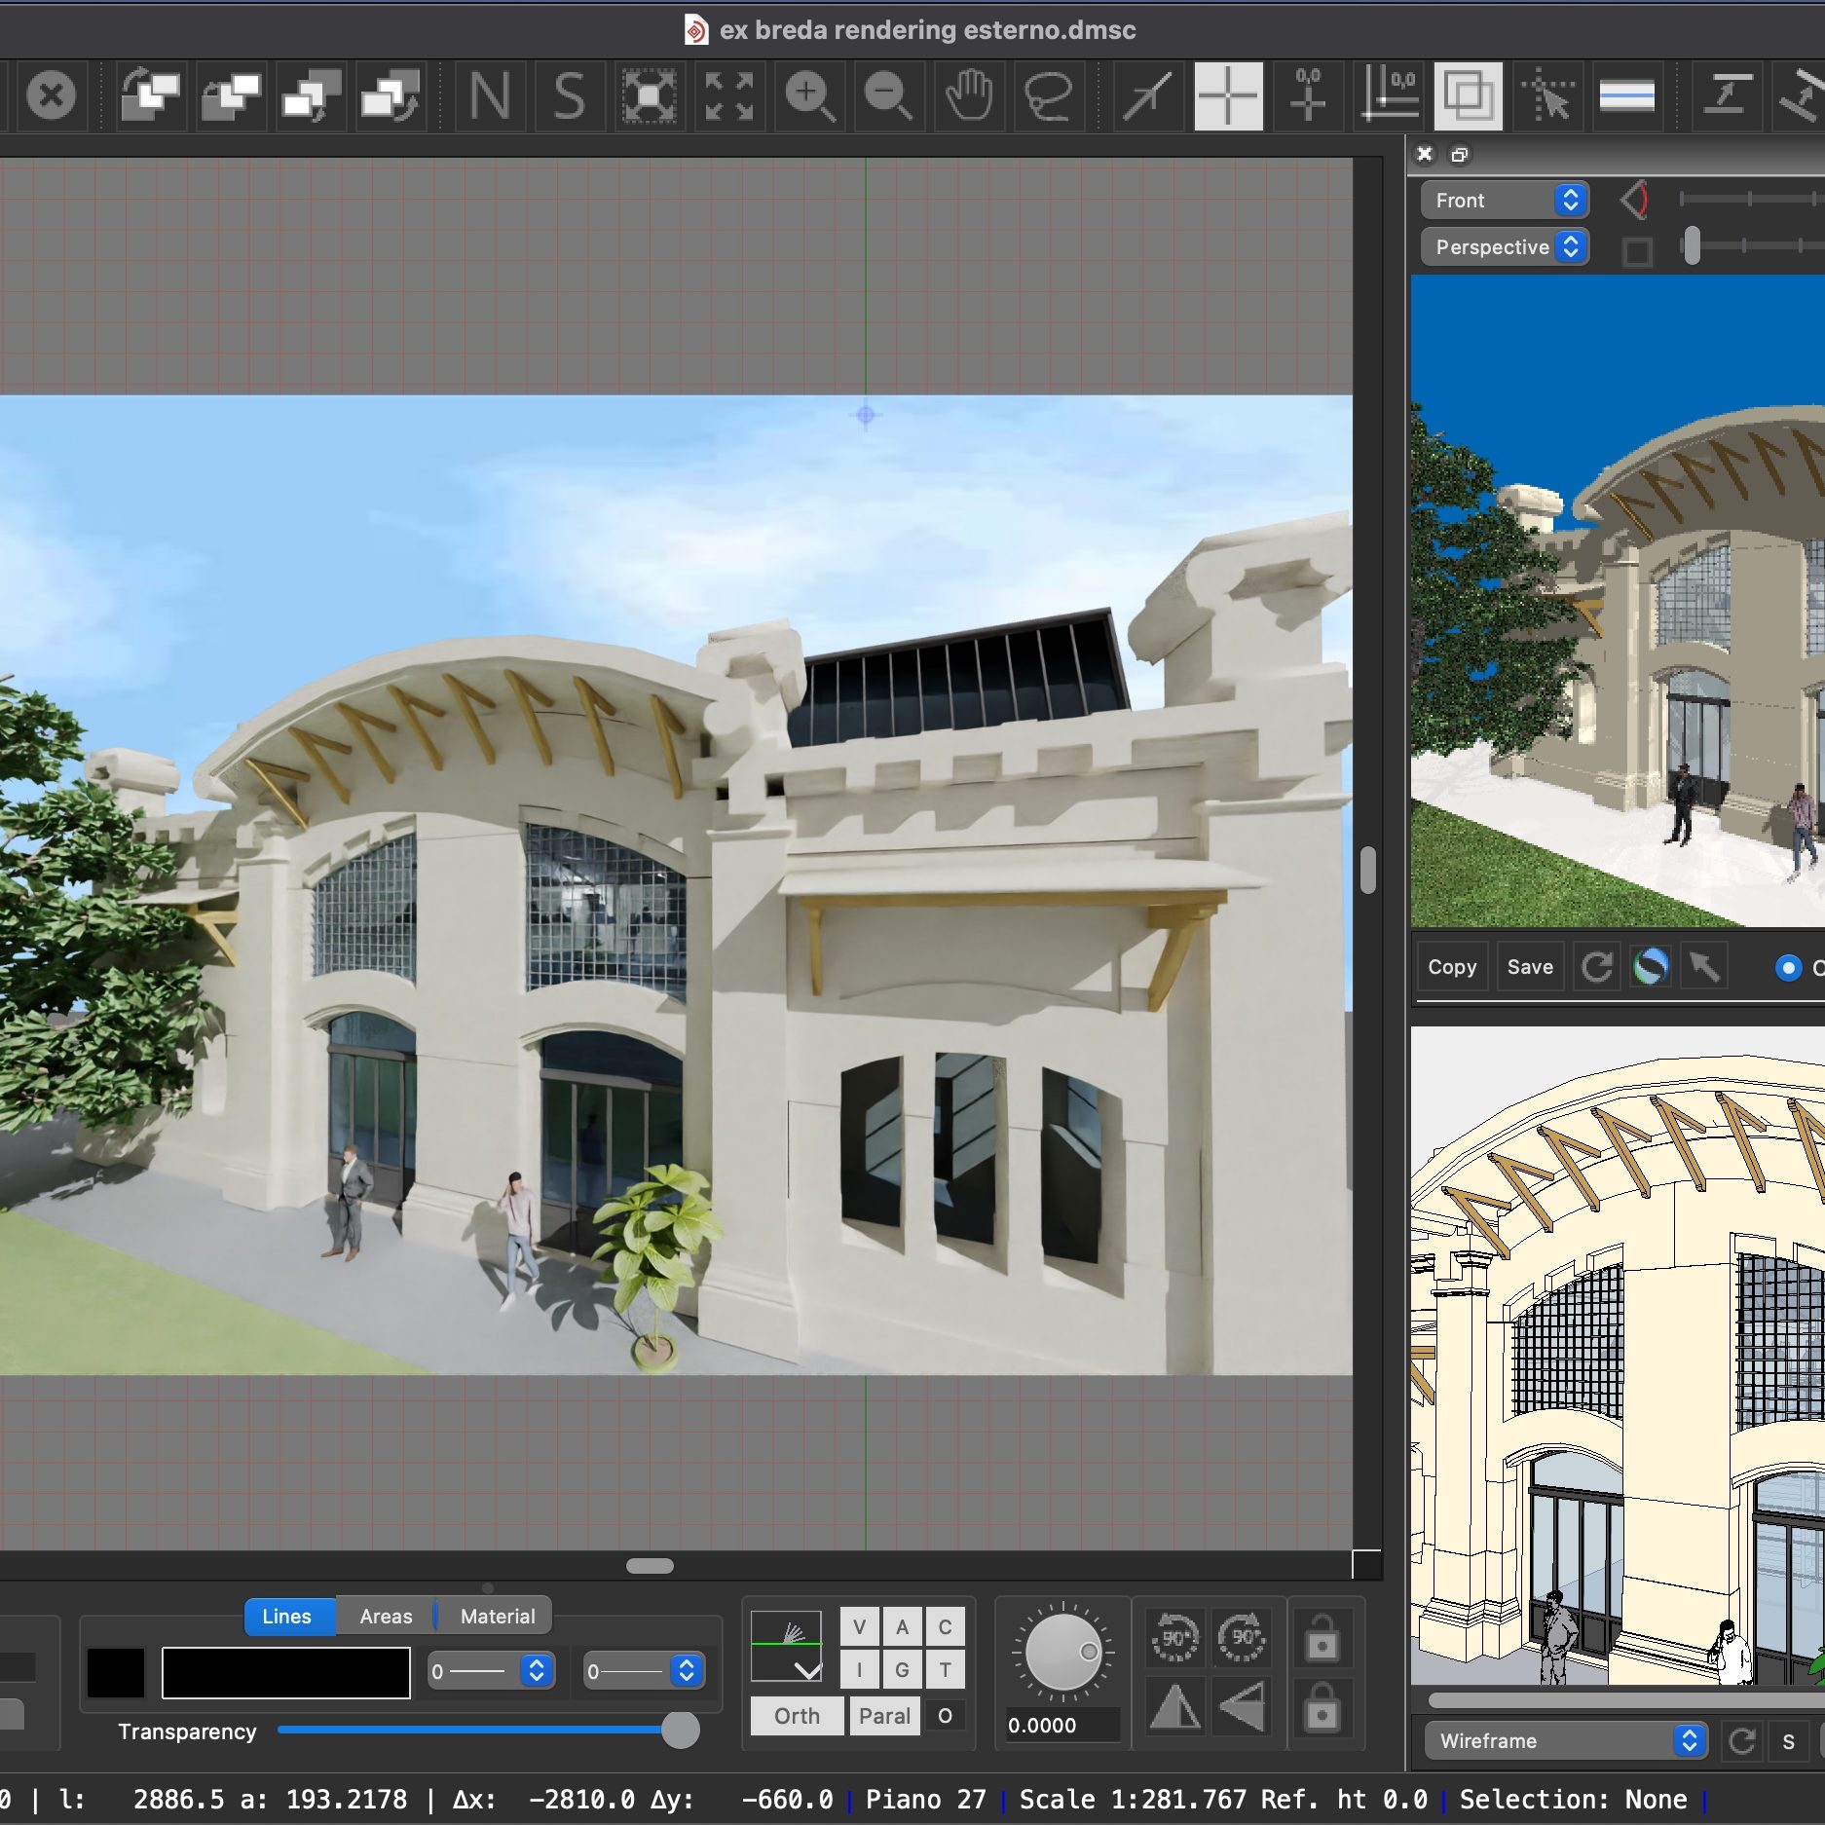The width and height of the screenshot is (1825, 1825).
Task: Click the Save button
Action: pyautogui.click(x=1529, y=967)
